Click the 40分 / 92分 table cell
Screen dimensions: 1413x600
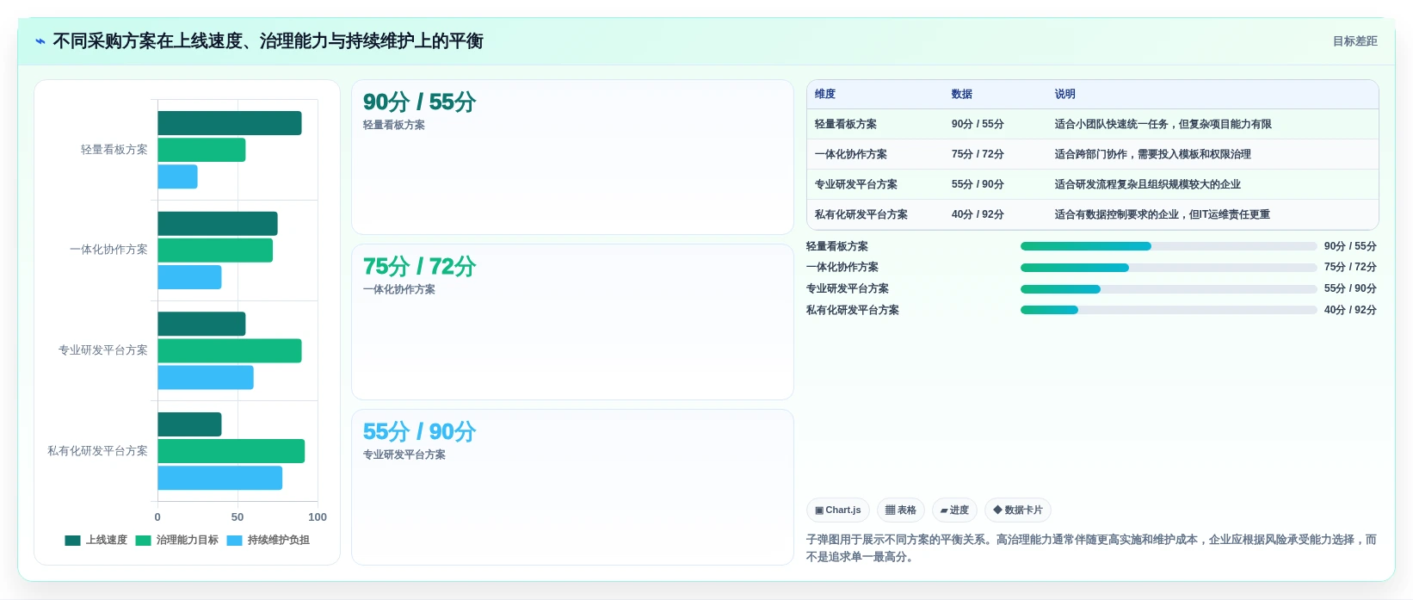point(978,214)
